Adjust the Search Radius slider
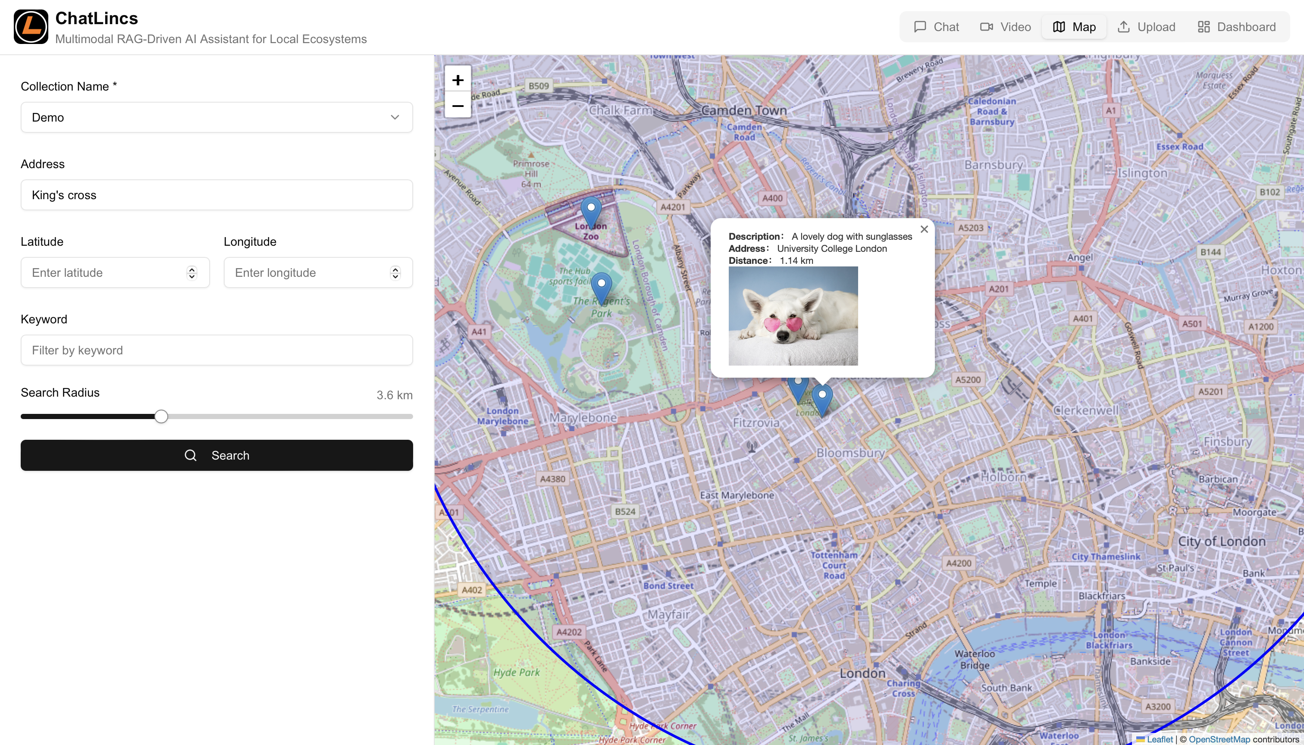 coord(161,416)
